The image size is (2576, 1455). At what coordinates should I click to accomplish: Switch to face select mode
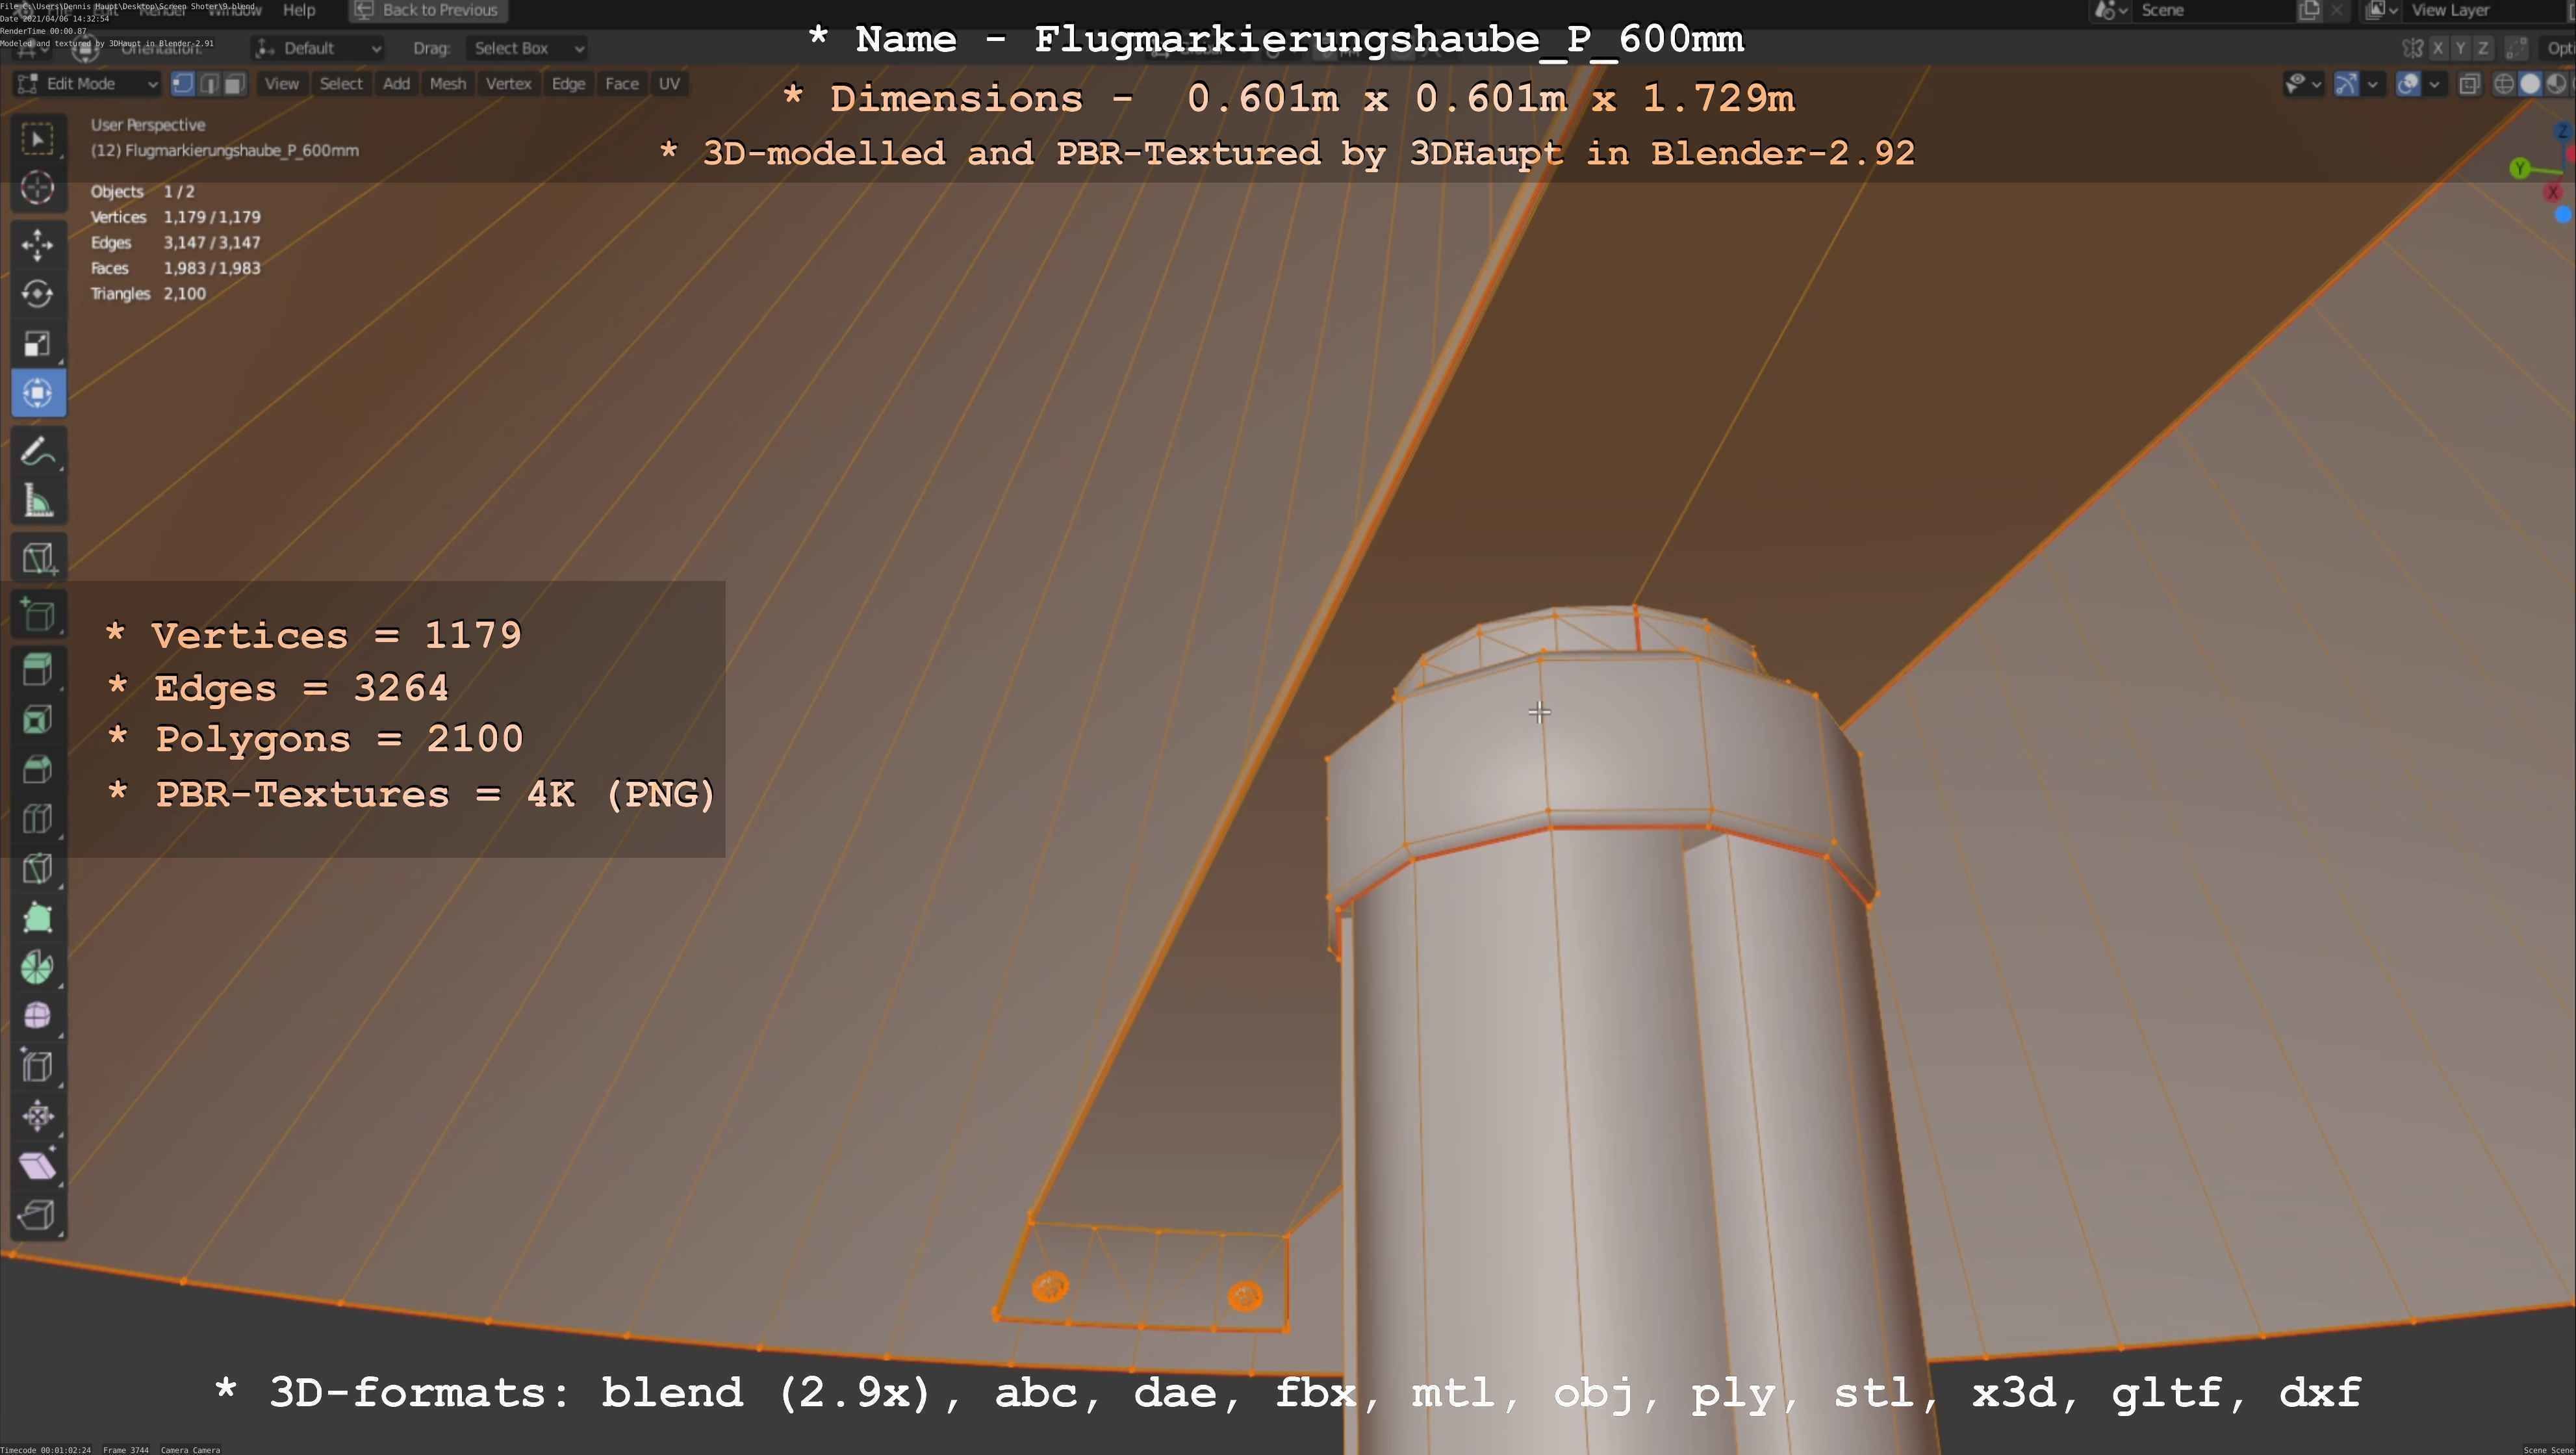point(234,84)
